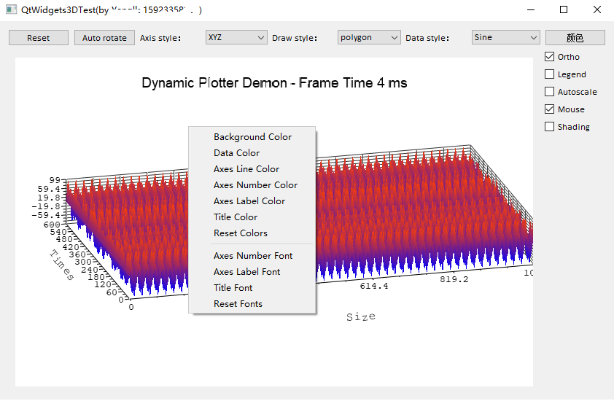Select Data Color menu entry
Viewport: 614px width, 401px height.
coord(252,153)
